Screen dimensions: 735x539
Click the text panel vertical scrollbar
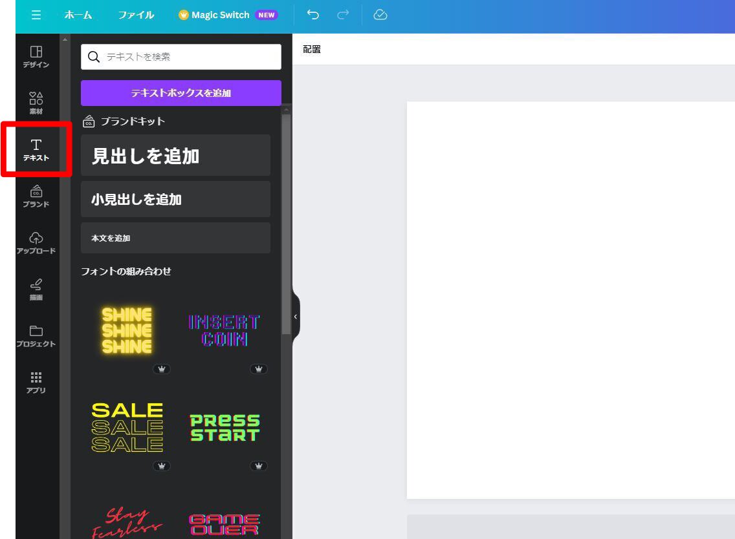287,225
